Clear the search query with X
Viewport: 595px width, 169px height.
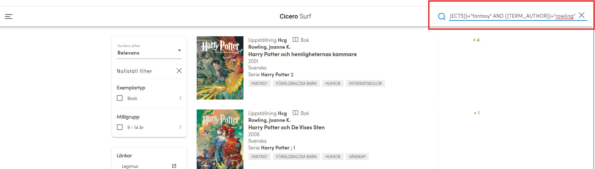[582, 15]
